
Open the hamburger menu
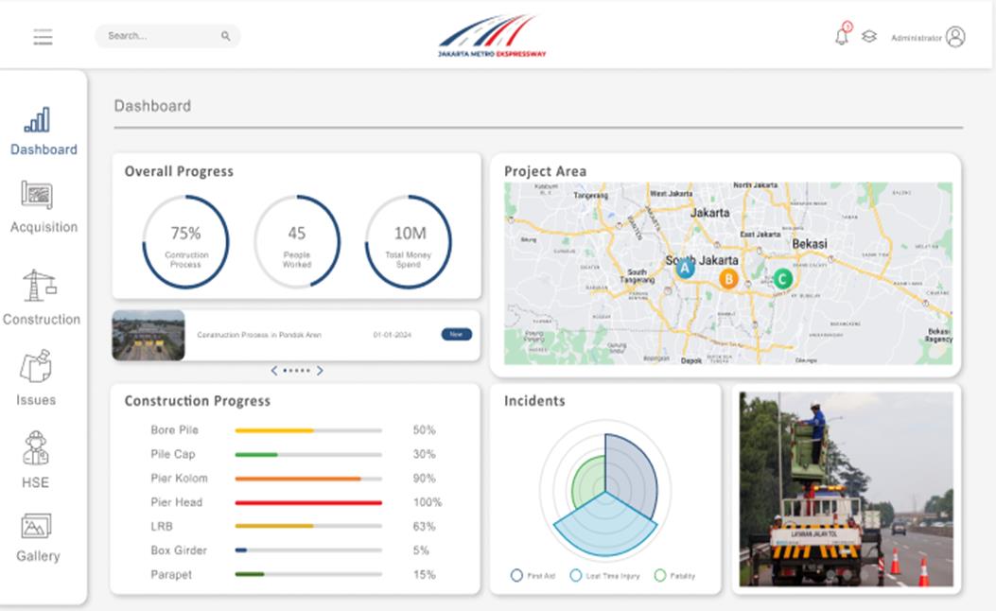43,37
